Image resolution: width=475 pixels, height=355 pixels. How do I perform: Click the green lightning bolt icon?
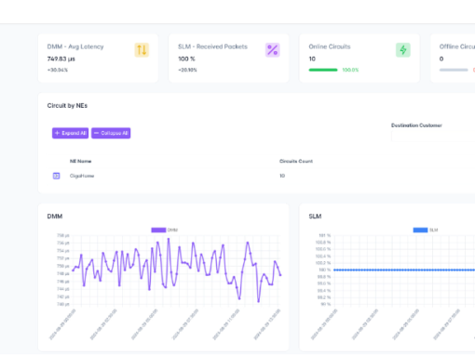(403, 50)
